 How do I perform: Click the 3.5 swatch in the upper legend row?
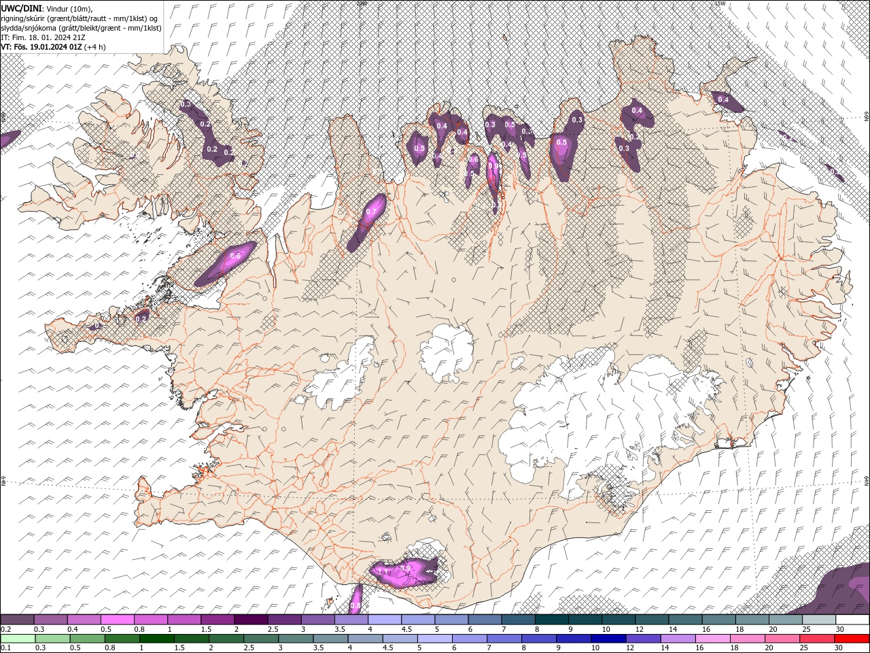click(351, 620)
